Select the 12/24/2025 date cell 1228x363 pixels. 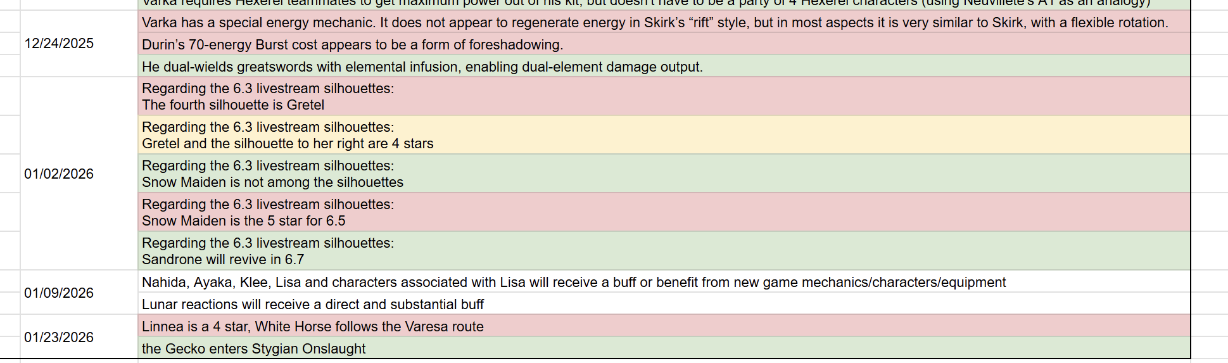click(x=79, y=43)
